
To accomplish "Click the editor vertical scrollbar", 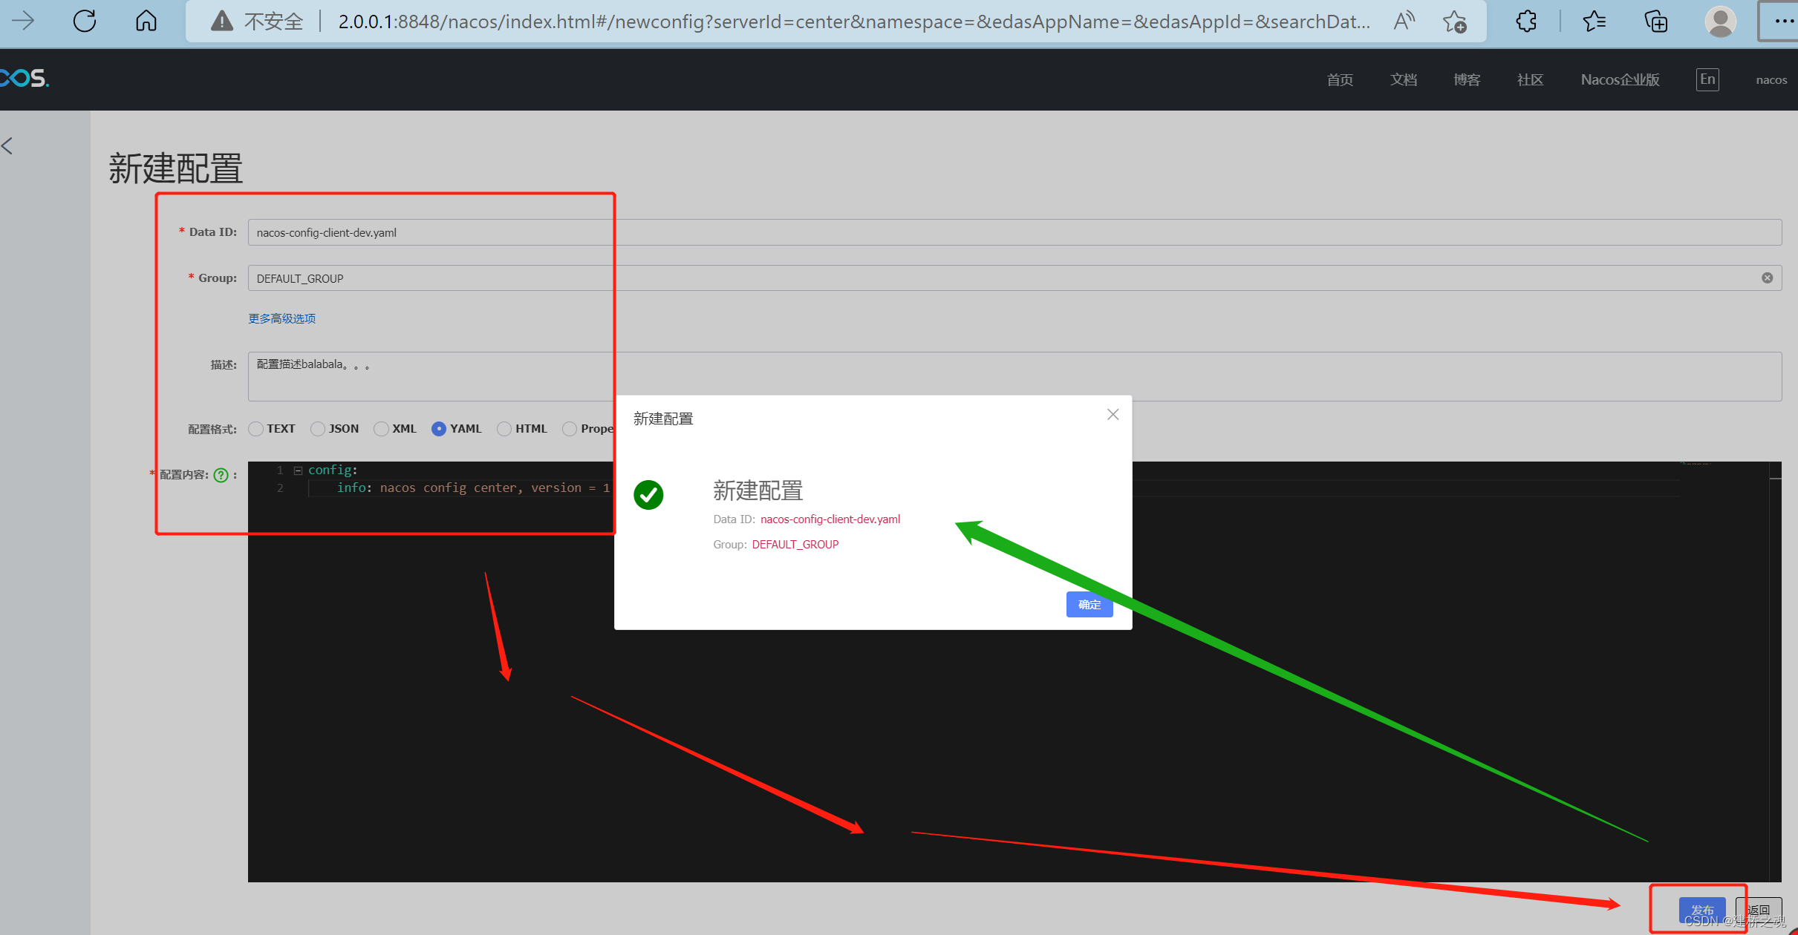I will click(x=1775, y=672).
